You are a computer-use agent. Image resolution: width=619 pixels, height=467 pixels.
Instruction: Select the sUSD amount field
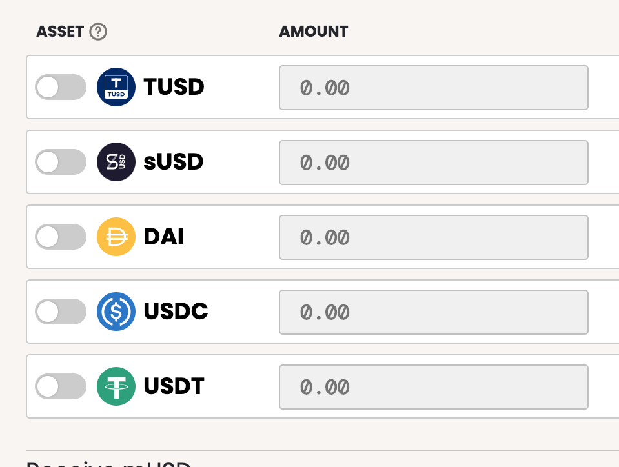[x=434, y=163]
